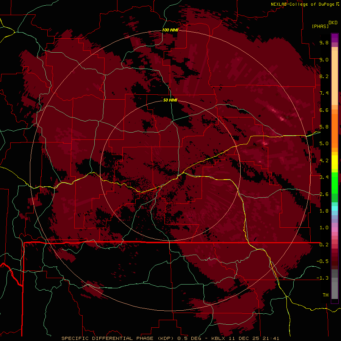Pick the bright green color bar segment
The width and height of the screenshot is (341, 341).
pos(335,183)
